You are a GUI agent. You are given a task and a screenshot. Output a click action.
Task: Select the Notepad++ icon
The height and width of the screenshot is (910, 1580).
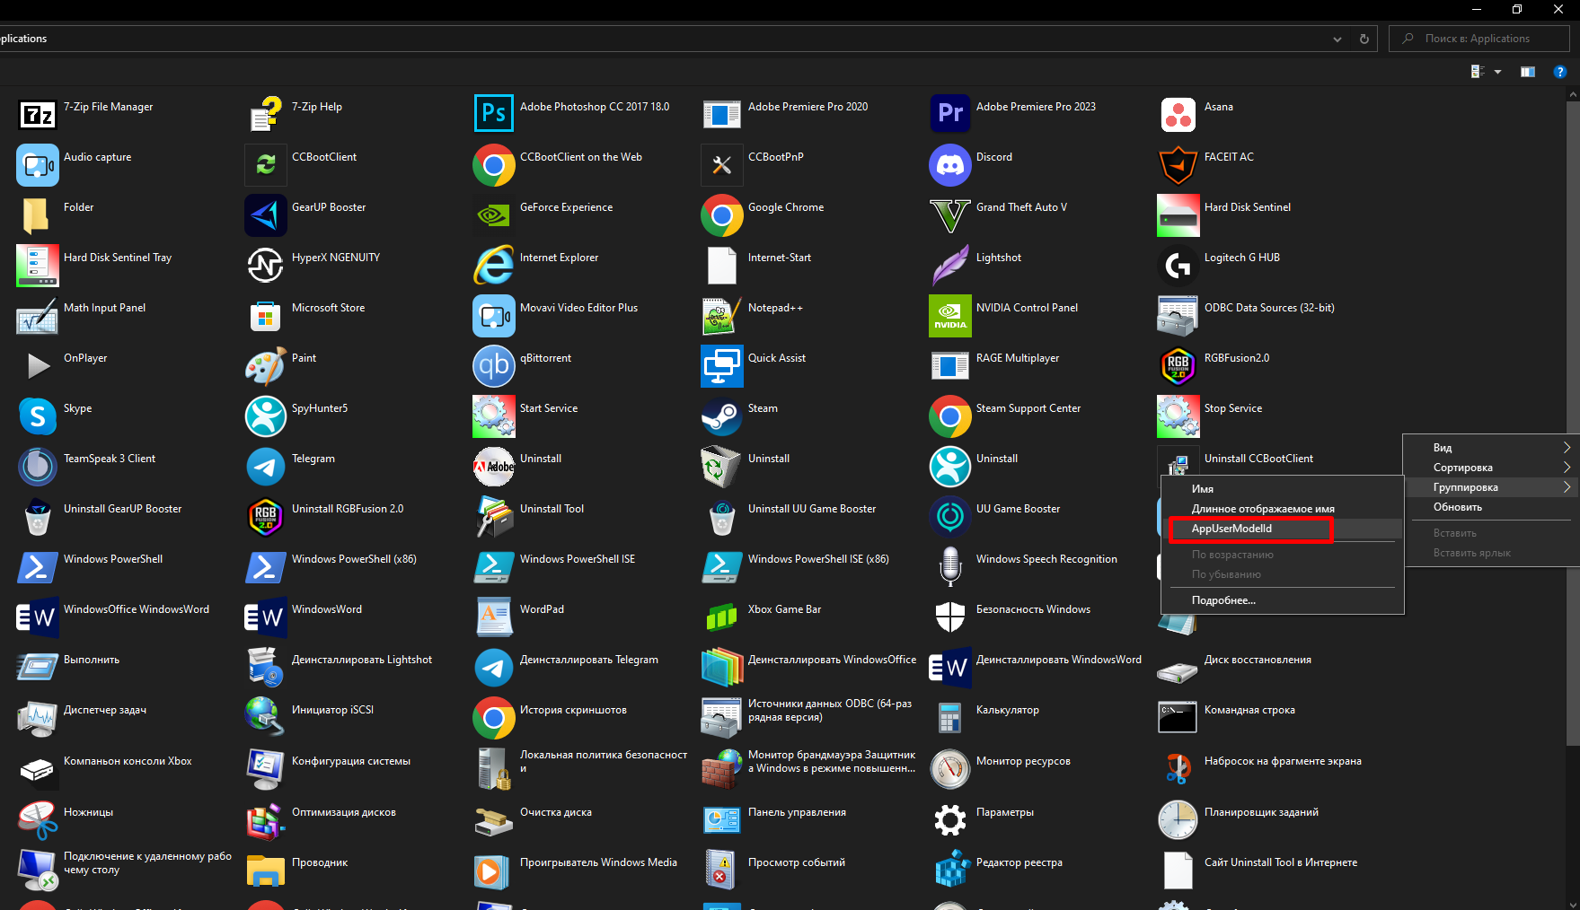(721, 315)
